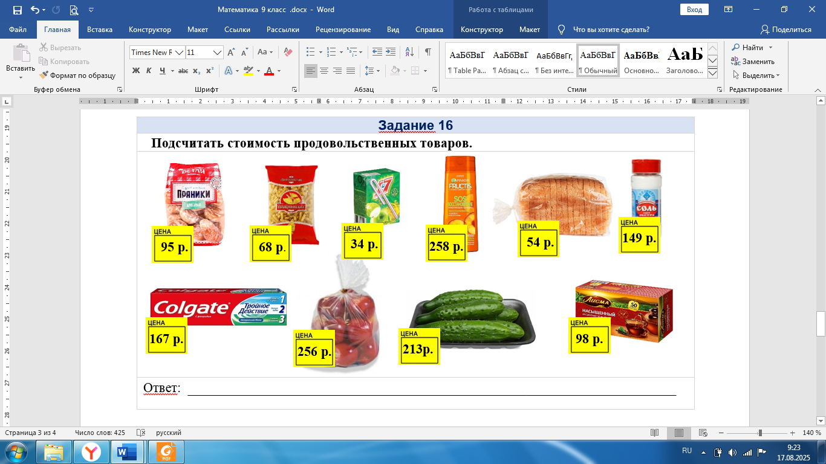Switch to the Ссылки tab
Screen dimensions: 826x464
[237, 30]
